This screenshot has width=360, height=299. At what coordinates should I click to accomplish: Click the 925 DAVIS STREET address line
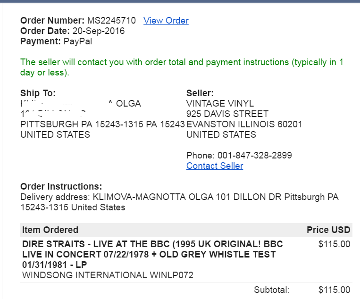click(x=227, y=114)
